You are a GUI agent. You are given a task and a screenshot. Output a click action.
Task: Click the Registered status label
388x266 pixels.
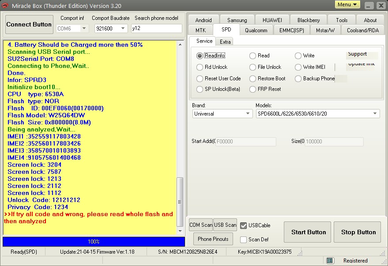[x=355, y=261]
